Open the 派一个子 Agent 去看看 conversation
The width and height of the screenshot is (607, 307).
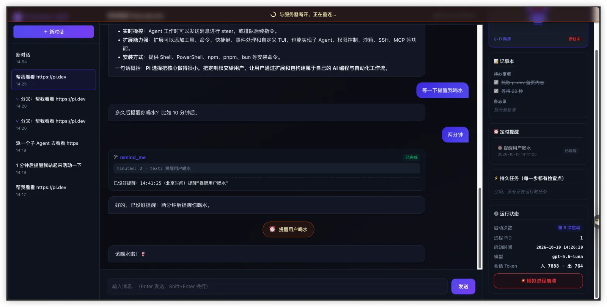pos(53,146)
